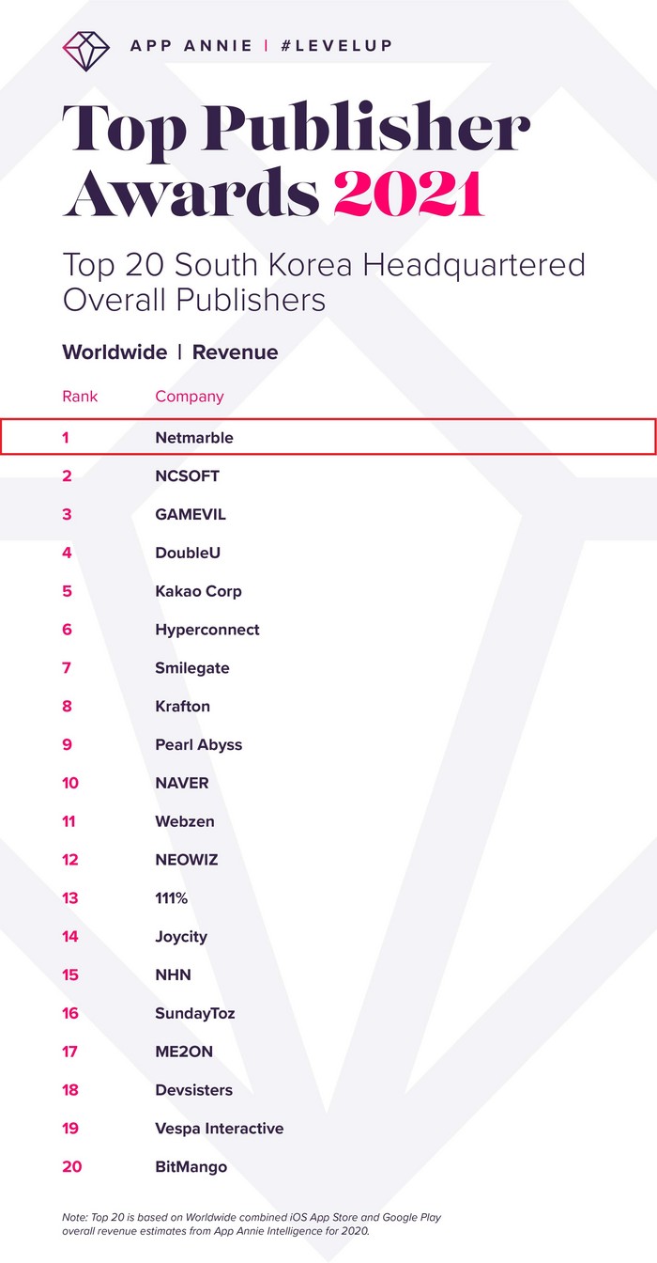Click the pink 2021 title text
657x1263 pixels.
(x=408, y=192)
